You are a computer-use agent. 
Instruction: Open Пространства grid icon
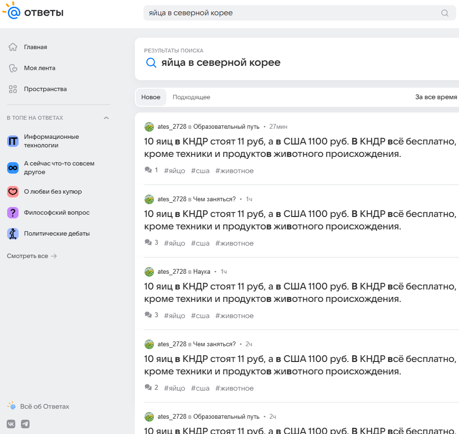(13, 89)
